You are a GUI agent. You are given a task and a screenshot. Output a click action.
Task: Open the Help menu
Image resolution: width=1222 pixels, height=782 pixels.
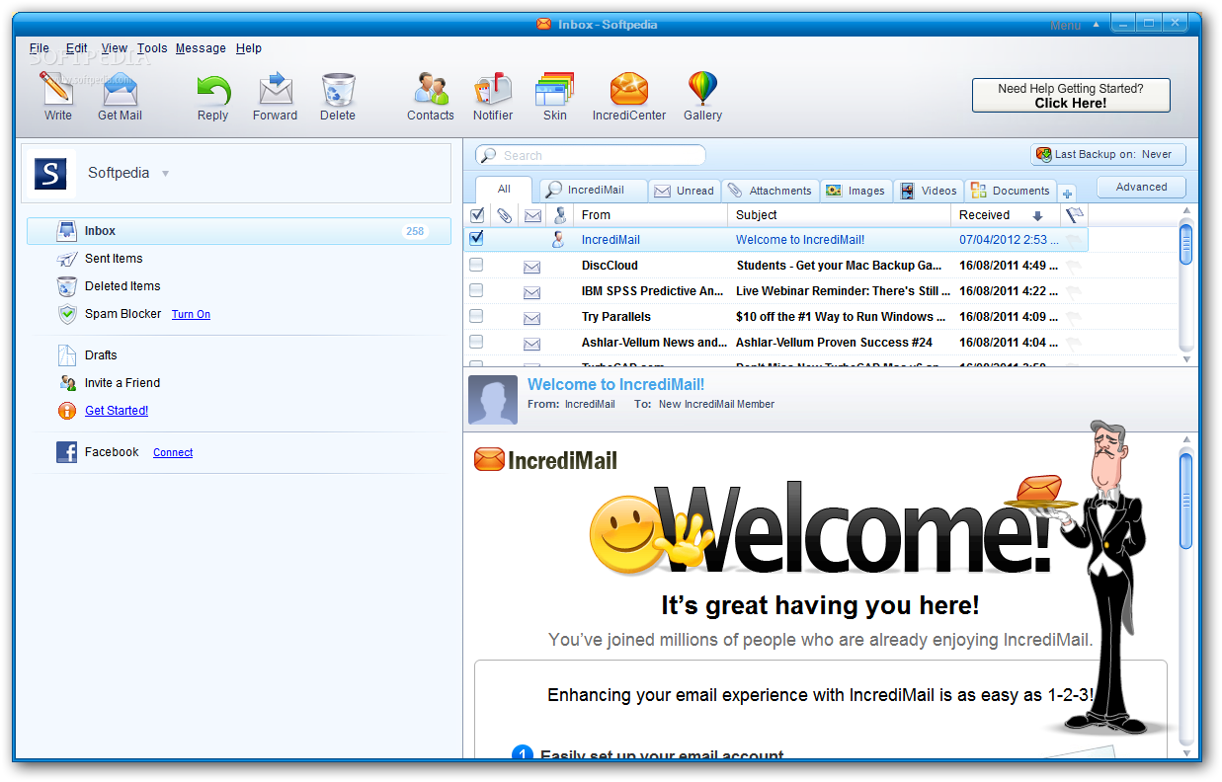[x=249, y=48]
